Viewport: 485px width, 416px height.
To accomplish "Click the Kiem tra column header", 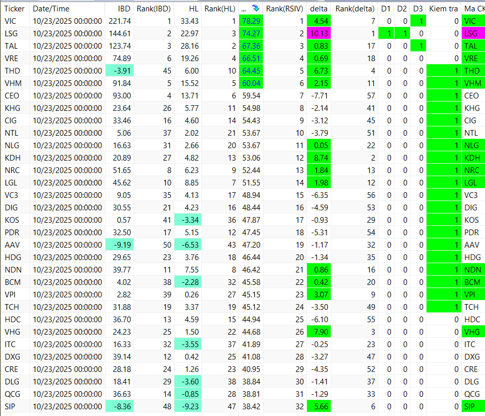I will tap(443, 9).
